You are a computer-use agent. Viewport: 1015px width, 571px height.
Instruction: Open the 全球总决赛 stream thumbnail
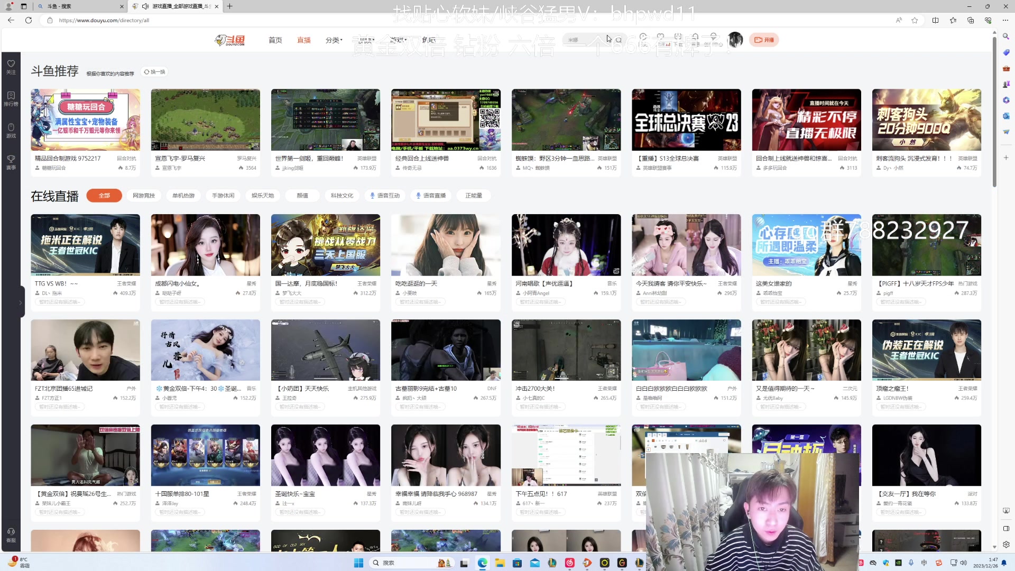(x=686, y=119)
